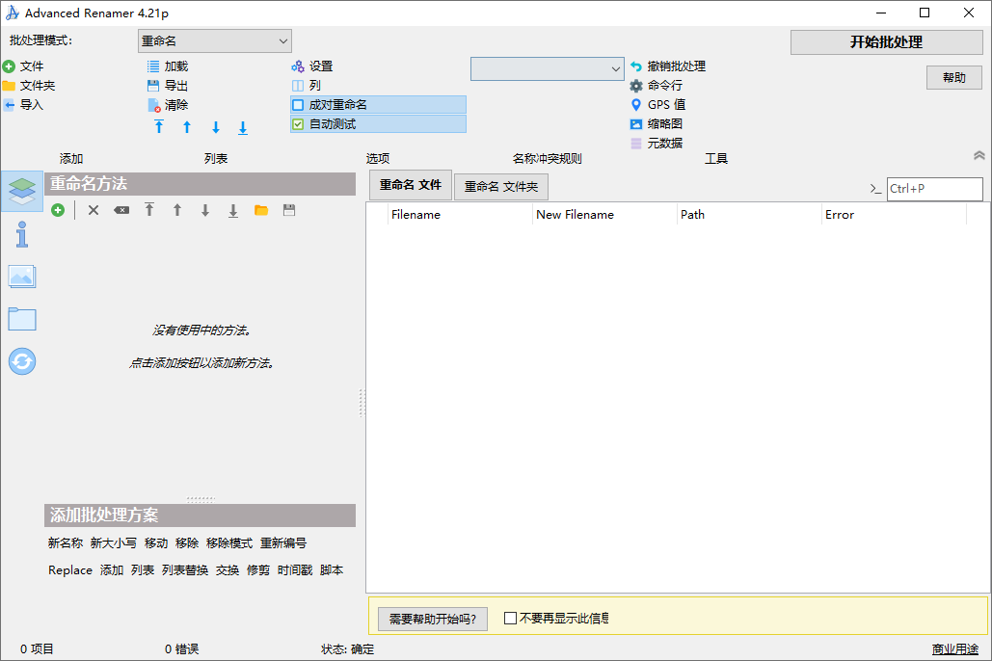The image size is (992, 661).
Task: Clear all methods backspace icon
Action: tap(121, 210)
